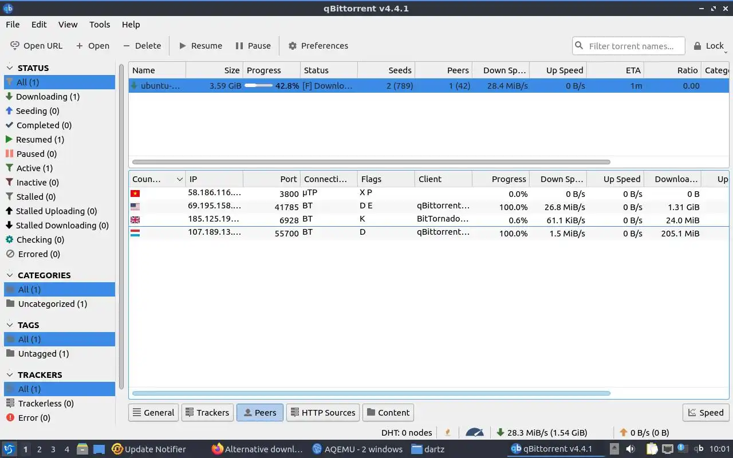Switch to the Trackers tab
The image size is (733, 458).
click(x=207, y=412)
